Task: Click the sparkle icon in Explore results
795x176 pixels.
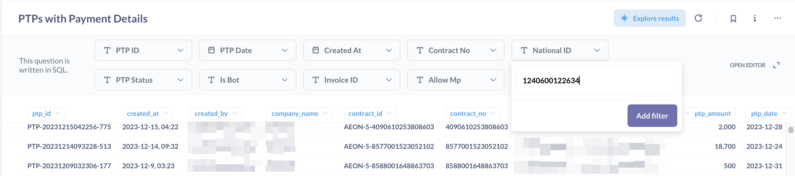Action: click(624, 18)
